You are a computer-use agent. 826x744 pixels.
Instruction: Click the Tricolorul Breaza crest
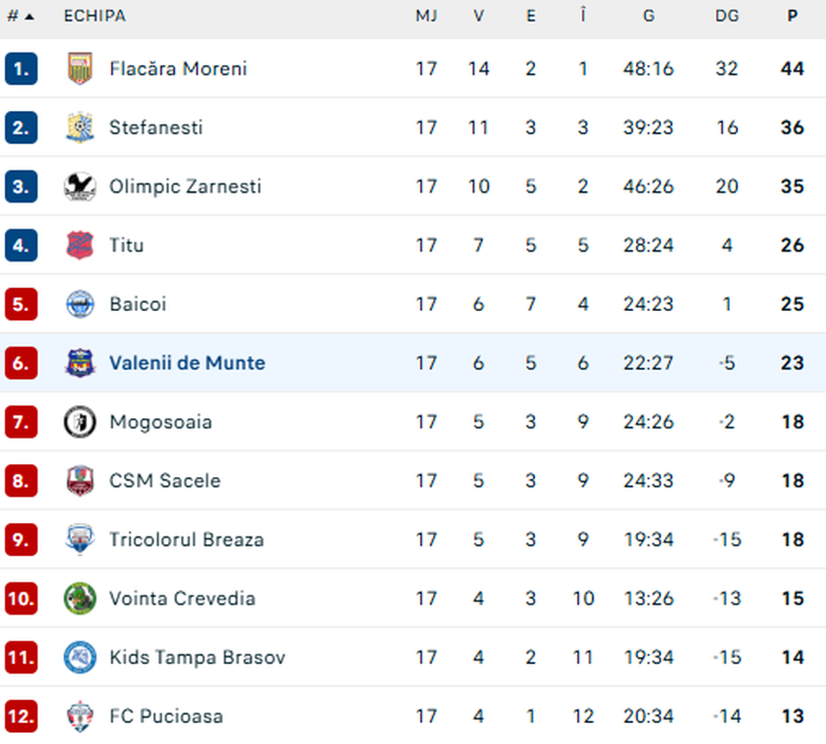[80, 539]
